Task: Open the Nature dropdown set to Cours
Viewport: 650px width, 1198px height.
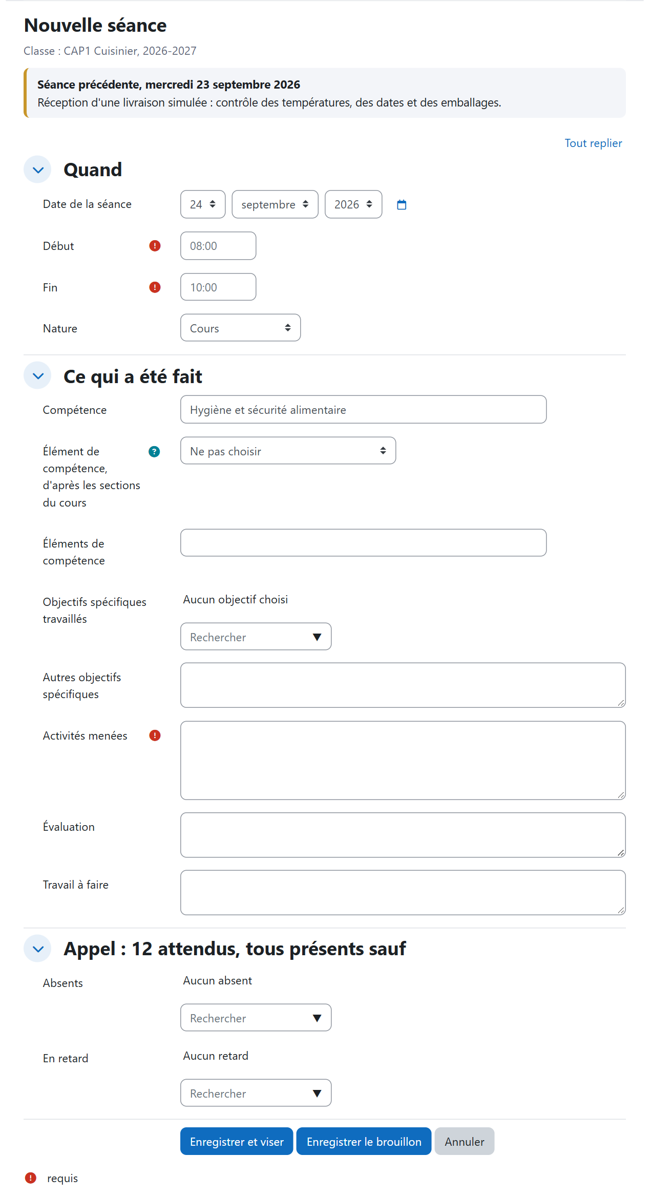Action: (240, 328)
